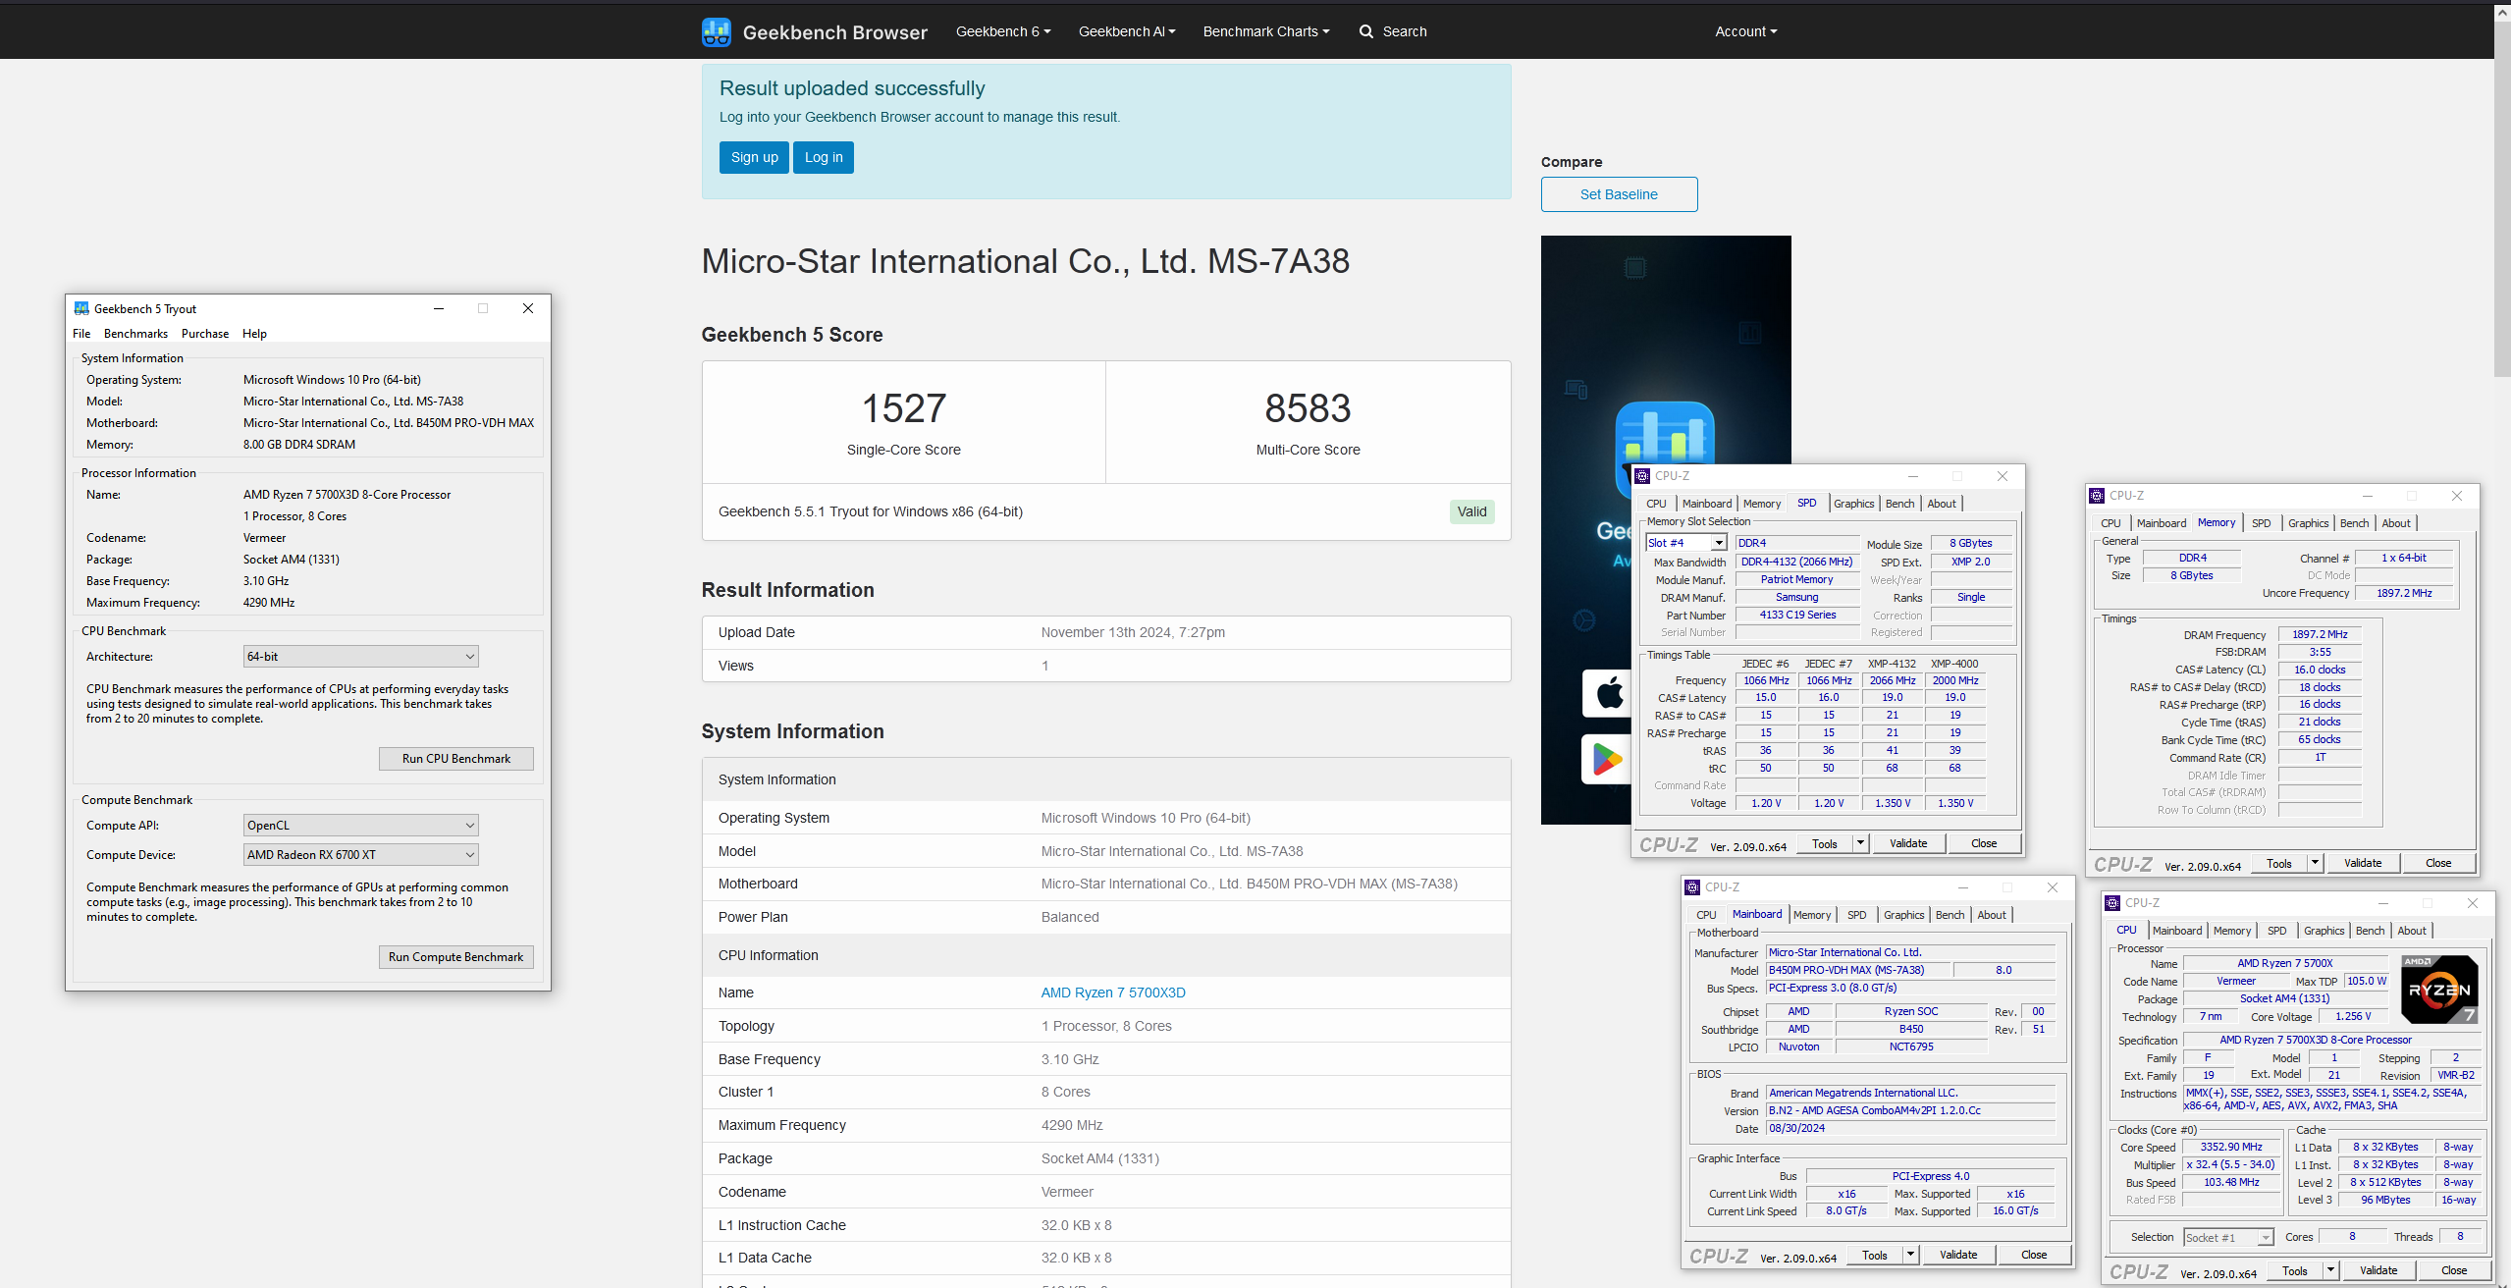Image resolution: width=2511 pixels, height=1288 pixels.
Task: Click the Geekbench Browser brand title
Action: click(x=834, y=32)
